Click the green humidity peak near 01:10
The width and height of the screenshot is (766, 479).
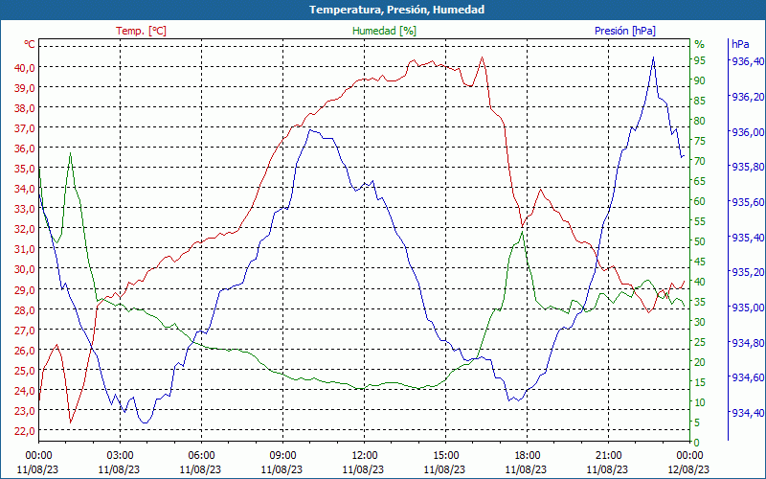point(70,153)
